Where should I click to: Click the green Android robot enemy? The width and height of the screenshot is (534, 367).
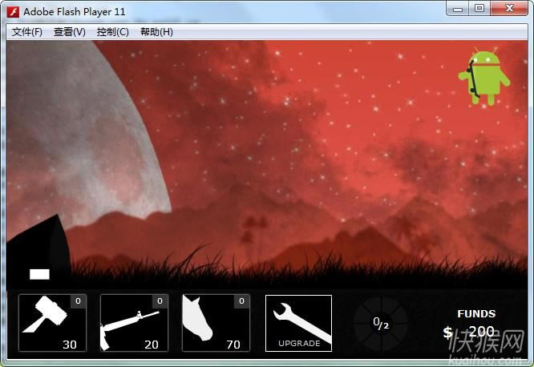[483, 76]
